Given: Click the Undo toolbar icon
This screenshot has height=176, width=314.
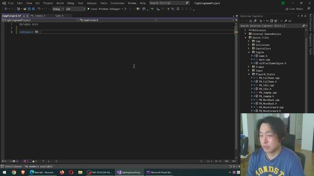Looking at the screenshot, I should pos(39,9).
